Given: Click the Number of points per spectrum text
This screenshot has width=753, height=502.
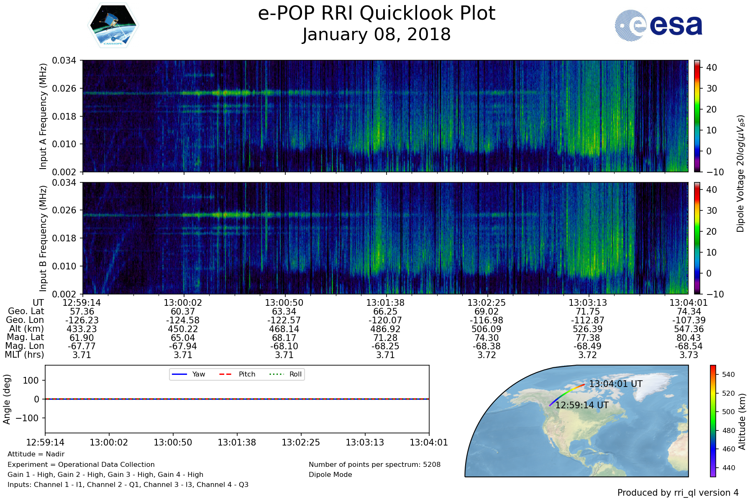Looking at the screenshot, I should click(x=374, y=465).
